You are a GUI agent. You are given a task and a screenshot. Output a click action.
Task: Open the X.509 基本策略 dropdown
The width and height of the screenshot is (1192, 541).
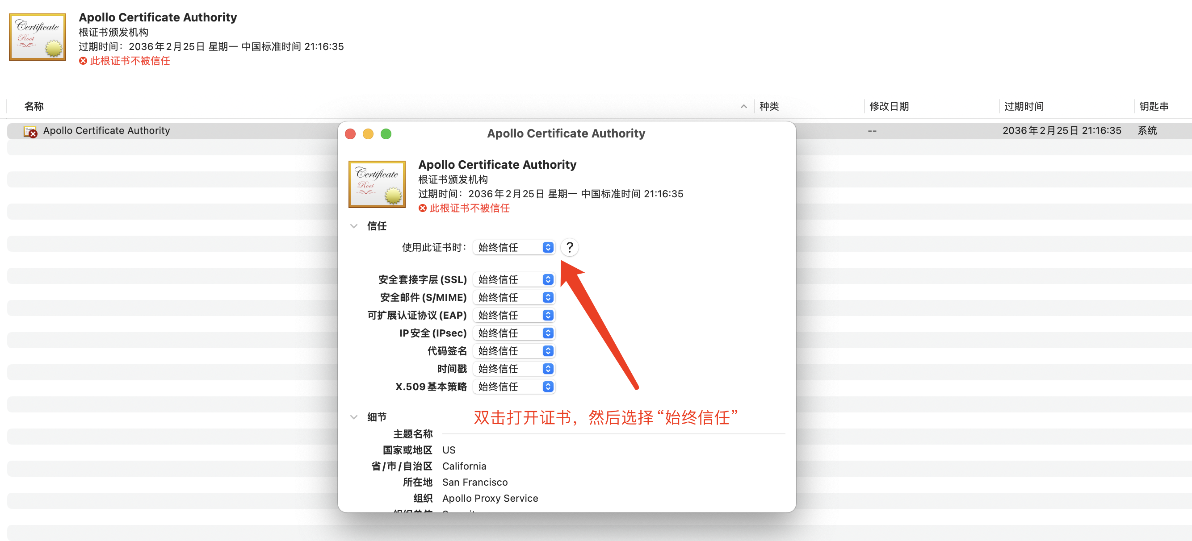click(514, 387)
